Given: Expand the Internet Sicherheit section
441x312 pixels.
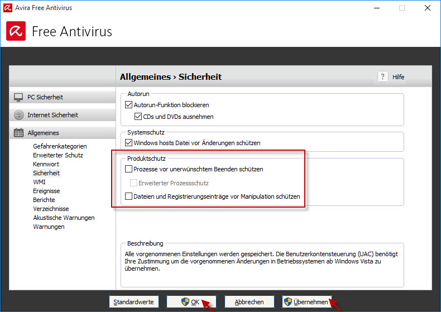Looking at the screenshot, I should pos(63,115).
